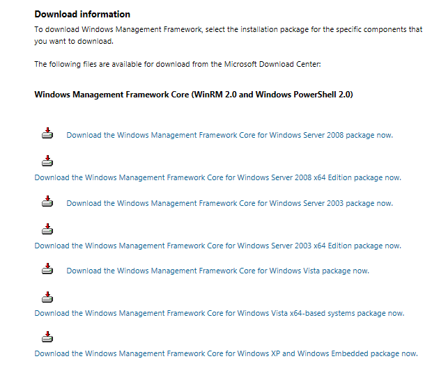The height and width of the screenshot is (368, 432).
Task: Open Windows Server 2008 x64 Edition package link
Action: [217, 177]
